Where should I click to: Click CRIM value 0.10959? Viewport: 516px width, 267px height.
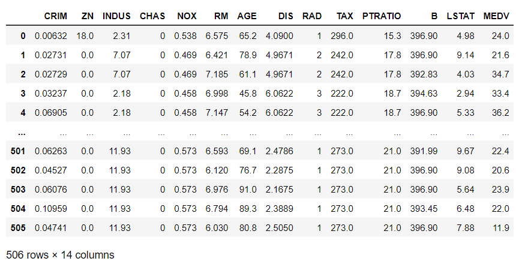(51, 209)
